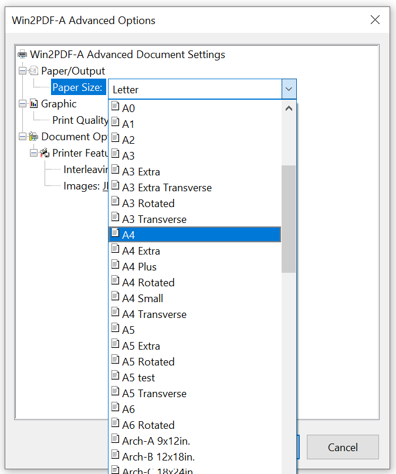Select A5 paper size
The height and width of the screenshot is (474, 396).
click(x=195, y=330)
